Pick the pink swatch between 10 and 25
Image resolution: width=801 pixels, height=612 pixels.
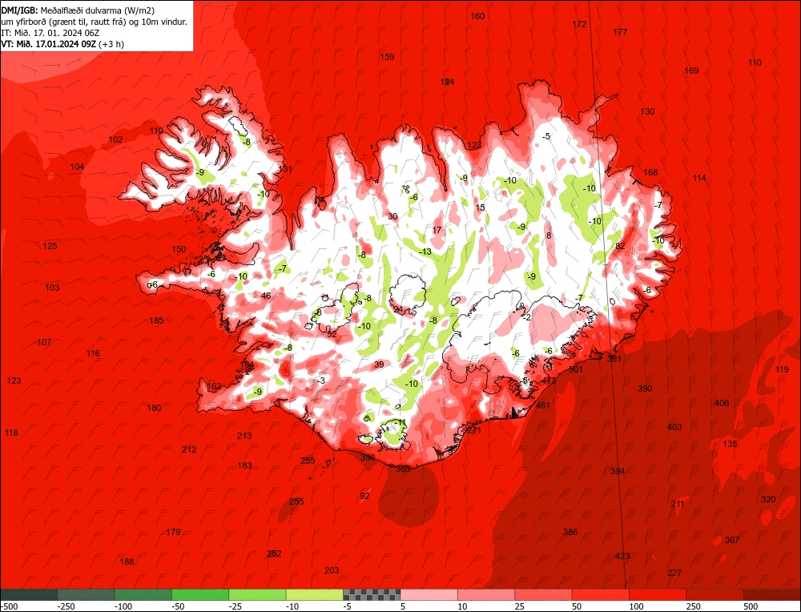[486, 594]
